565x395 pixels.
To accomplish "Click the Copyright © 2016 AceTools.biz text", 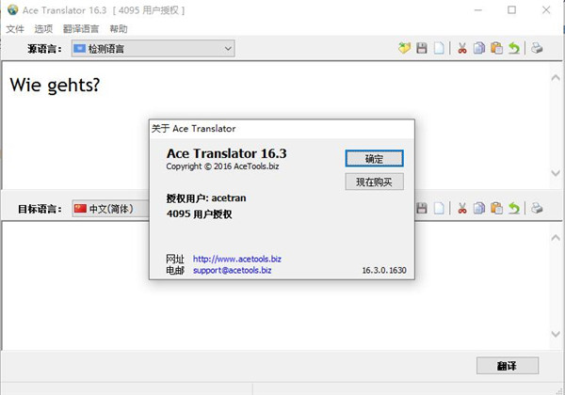I will (222, 166).
